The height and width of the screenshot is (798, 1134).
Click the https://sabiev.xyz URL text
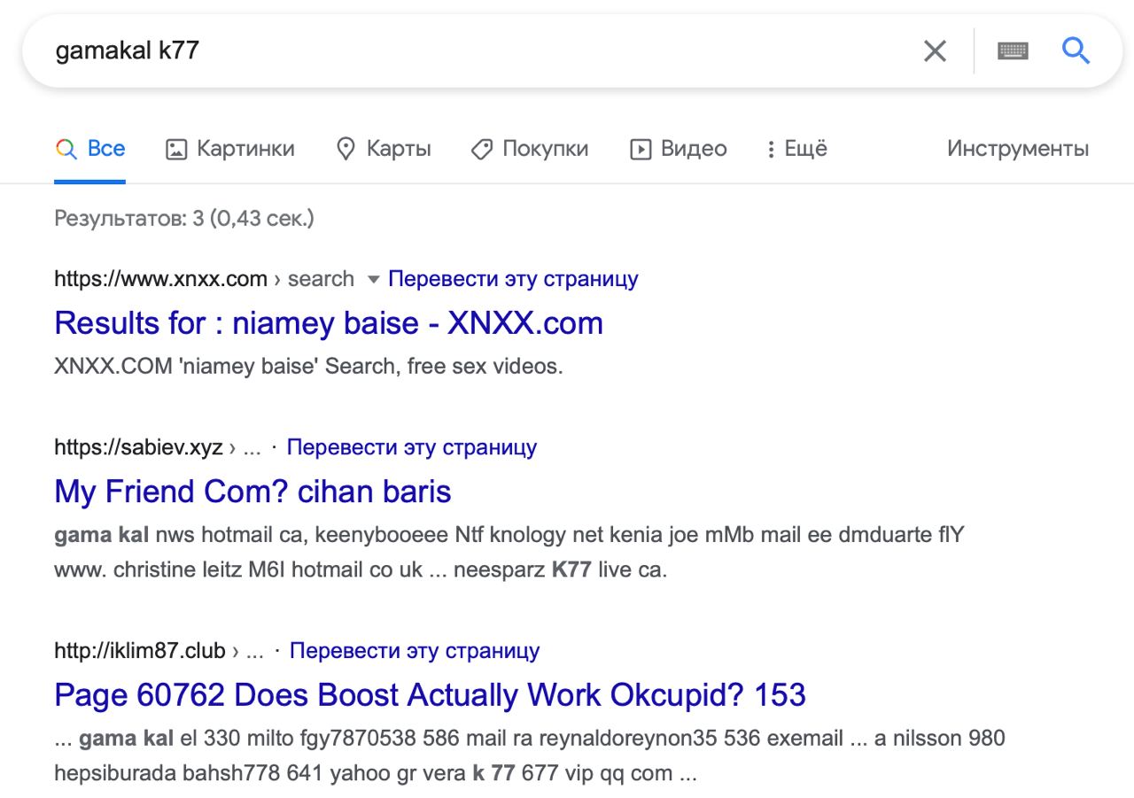tap(138, 447)
